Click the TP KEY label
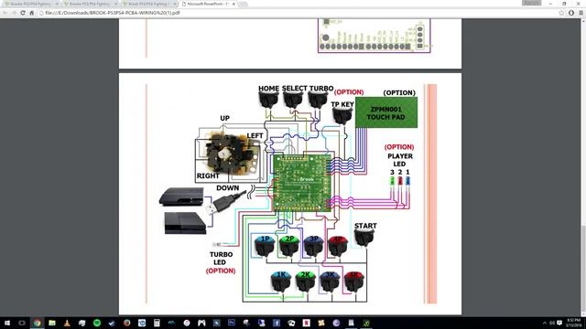Screen dimensions: 586x329 pyautogui.click(x=342, y=104)
